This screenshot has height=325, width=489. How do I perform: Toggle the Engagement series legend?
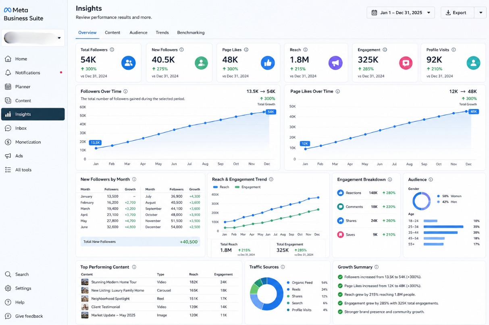(x=248, y=187)
